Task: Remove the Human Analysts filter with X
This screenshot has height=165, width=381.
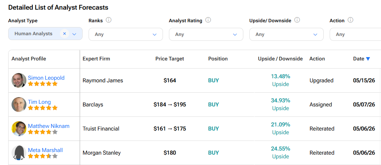Action: [64, 34]
